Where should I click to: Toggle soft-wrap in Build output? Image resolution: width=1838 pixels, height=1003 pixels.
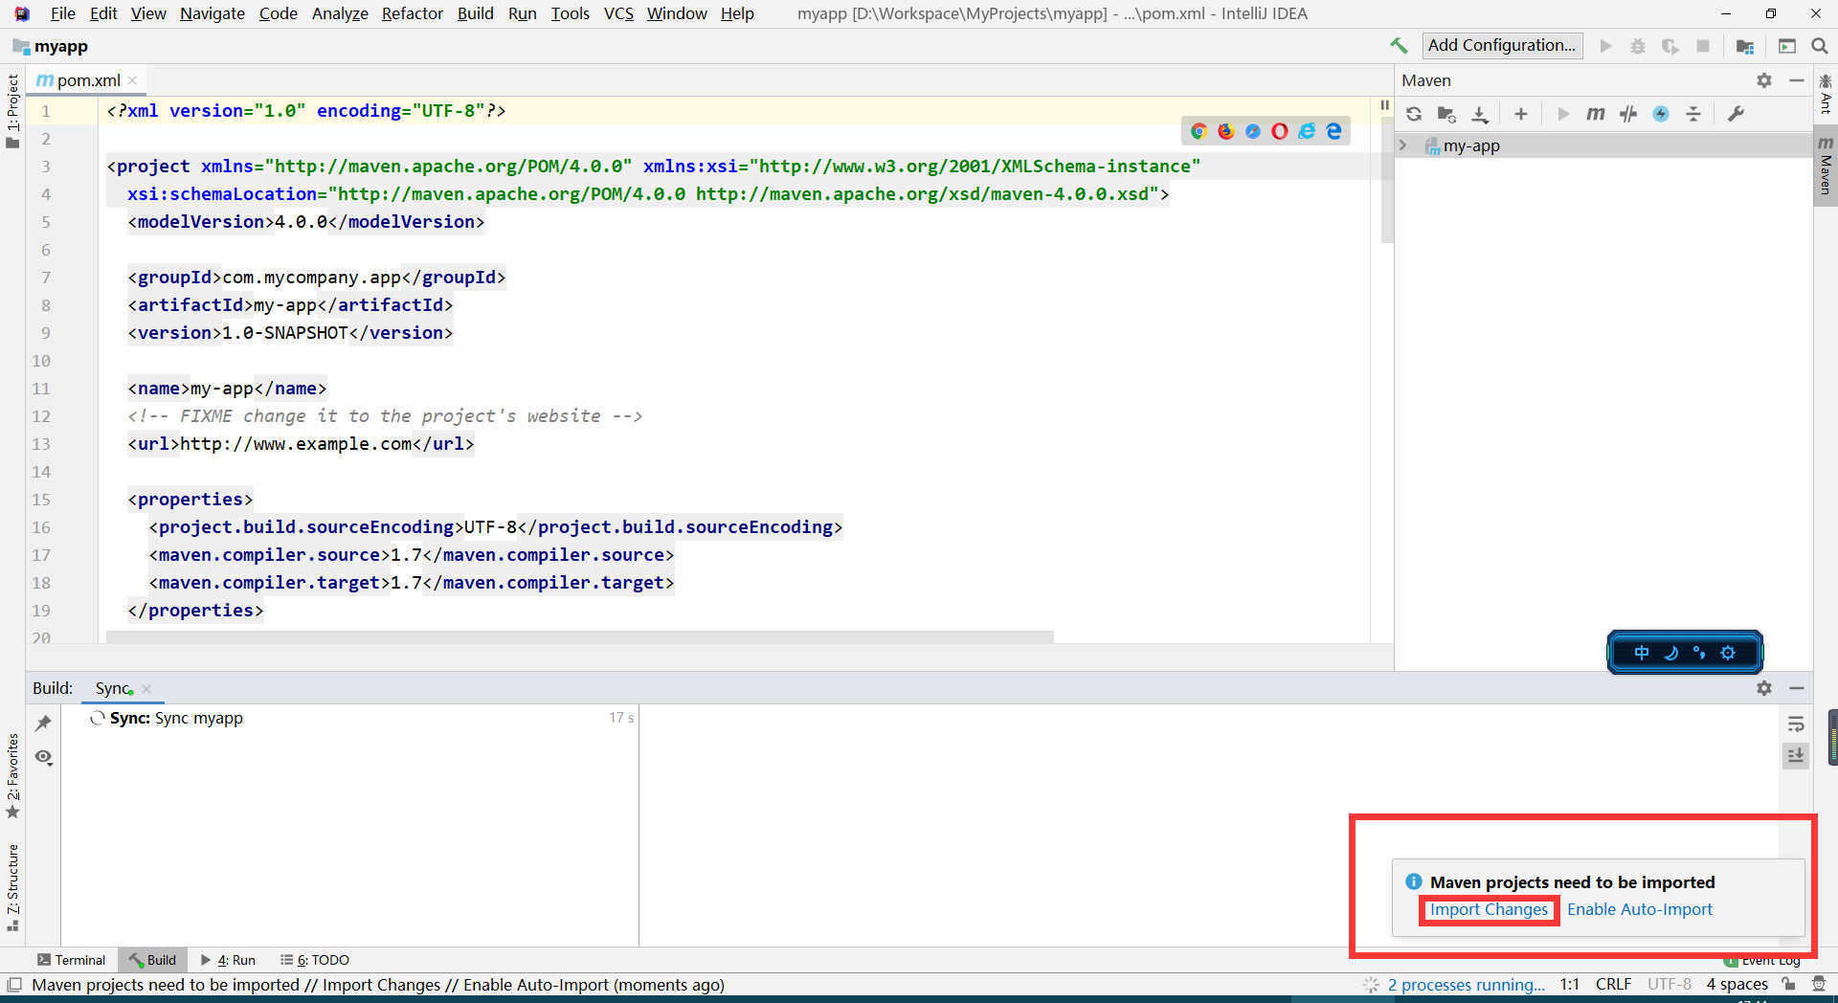coord(1796,724)
